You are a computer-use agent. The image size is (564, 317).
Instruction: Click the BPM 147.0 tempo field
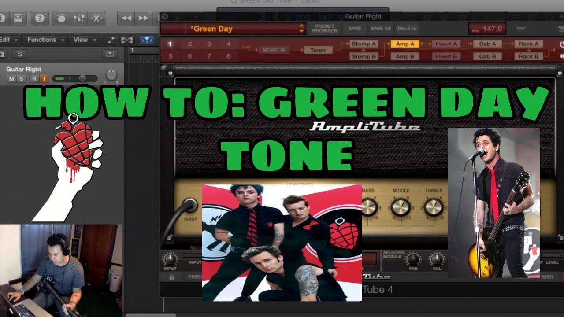tap(487, 29)
